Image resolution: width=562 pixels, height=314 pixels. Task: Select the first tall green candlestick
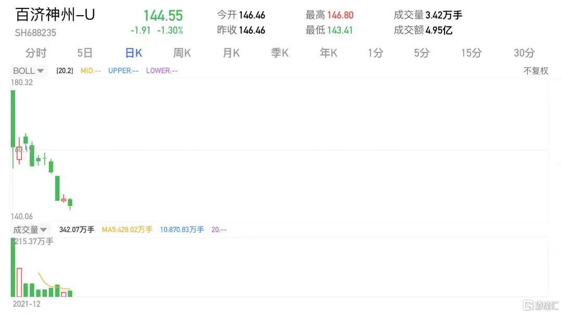[x=13, y=119]
